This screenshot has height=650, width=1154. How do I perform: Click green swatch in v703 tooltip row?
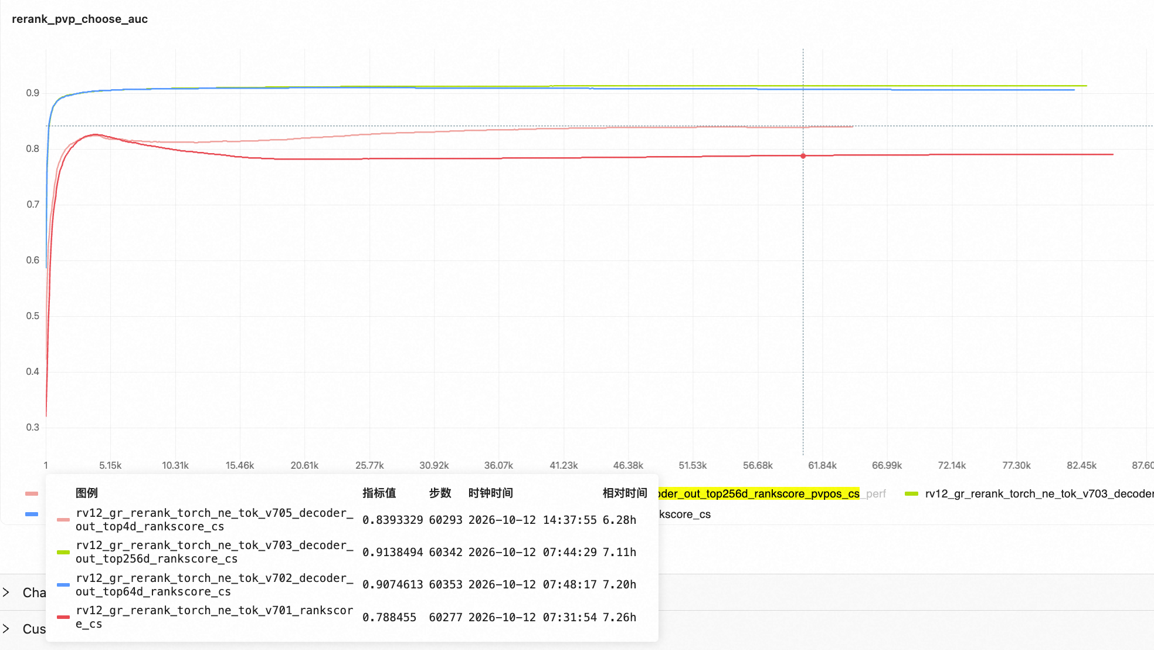pyautogui.click(x=63, y=552)
